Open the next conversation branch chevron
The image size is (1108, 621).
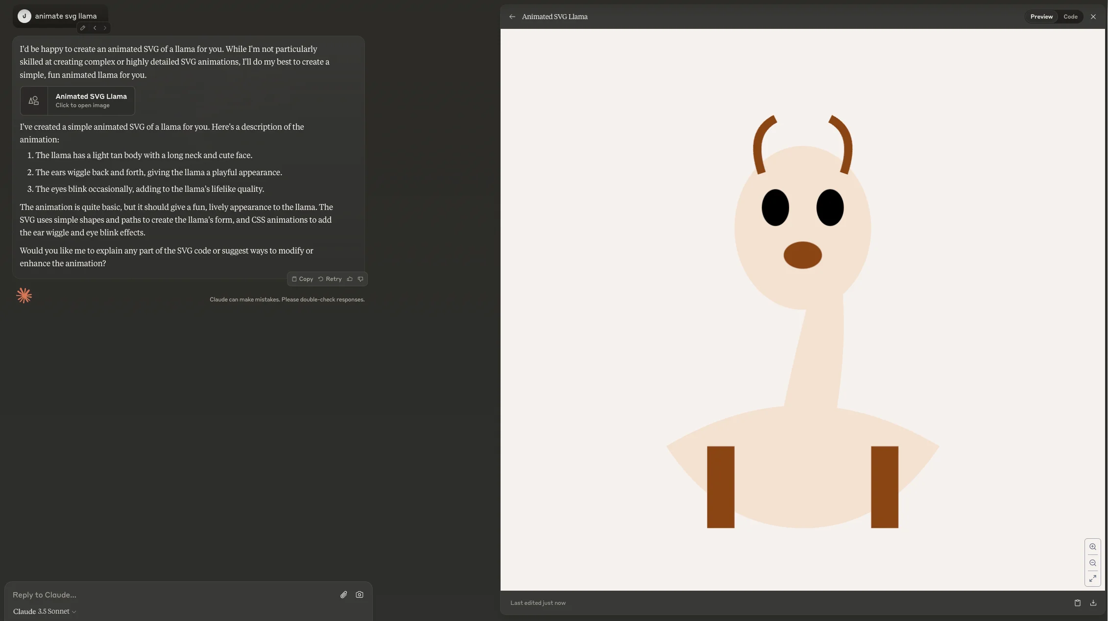tap(105, 28)
